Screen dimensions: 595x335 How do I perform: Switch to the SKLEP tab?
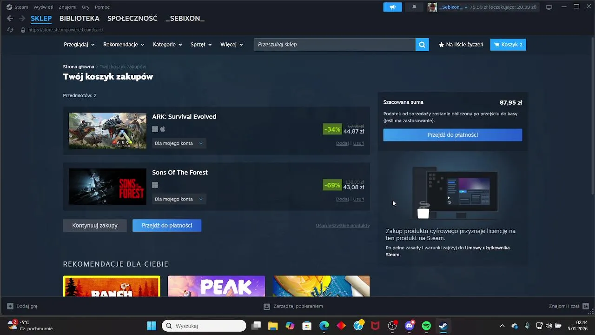coord(41,19)
